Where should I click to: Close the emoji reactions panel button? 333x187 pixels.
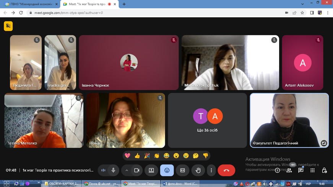[167, 170]
